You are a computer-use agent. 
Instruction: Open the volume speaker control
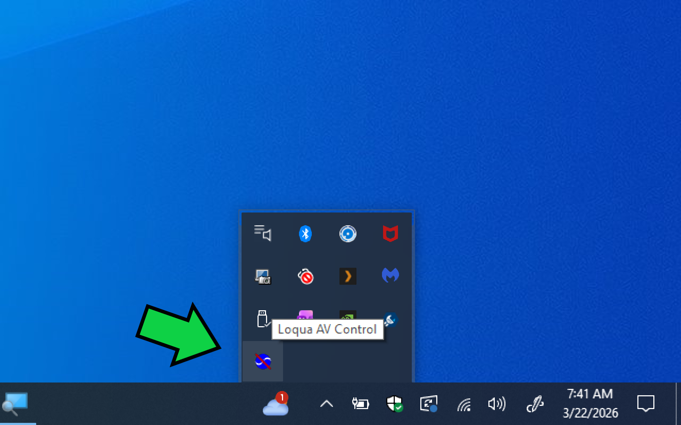coord(497,404)
